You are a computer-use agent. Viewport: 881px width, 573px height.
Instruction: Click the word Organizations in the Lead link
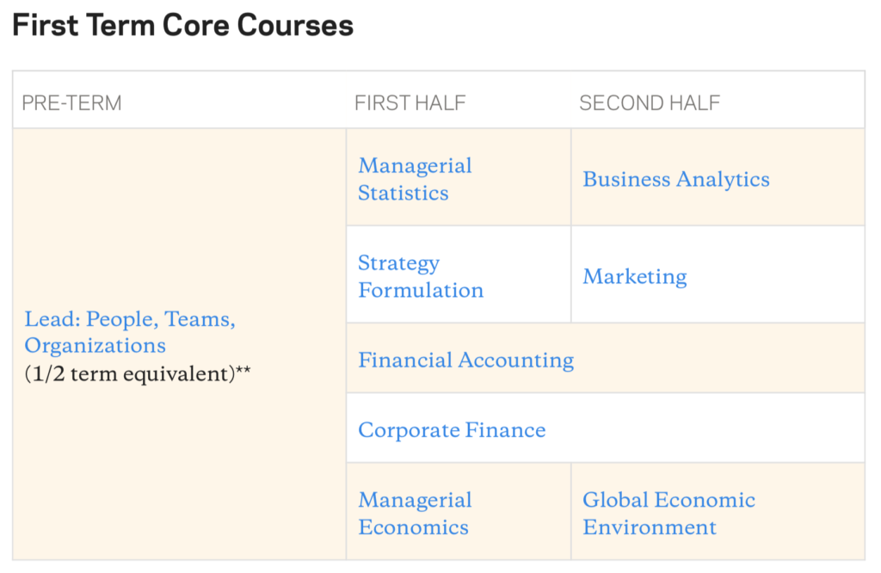[95, 346]
